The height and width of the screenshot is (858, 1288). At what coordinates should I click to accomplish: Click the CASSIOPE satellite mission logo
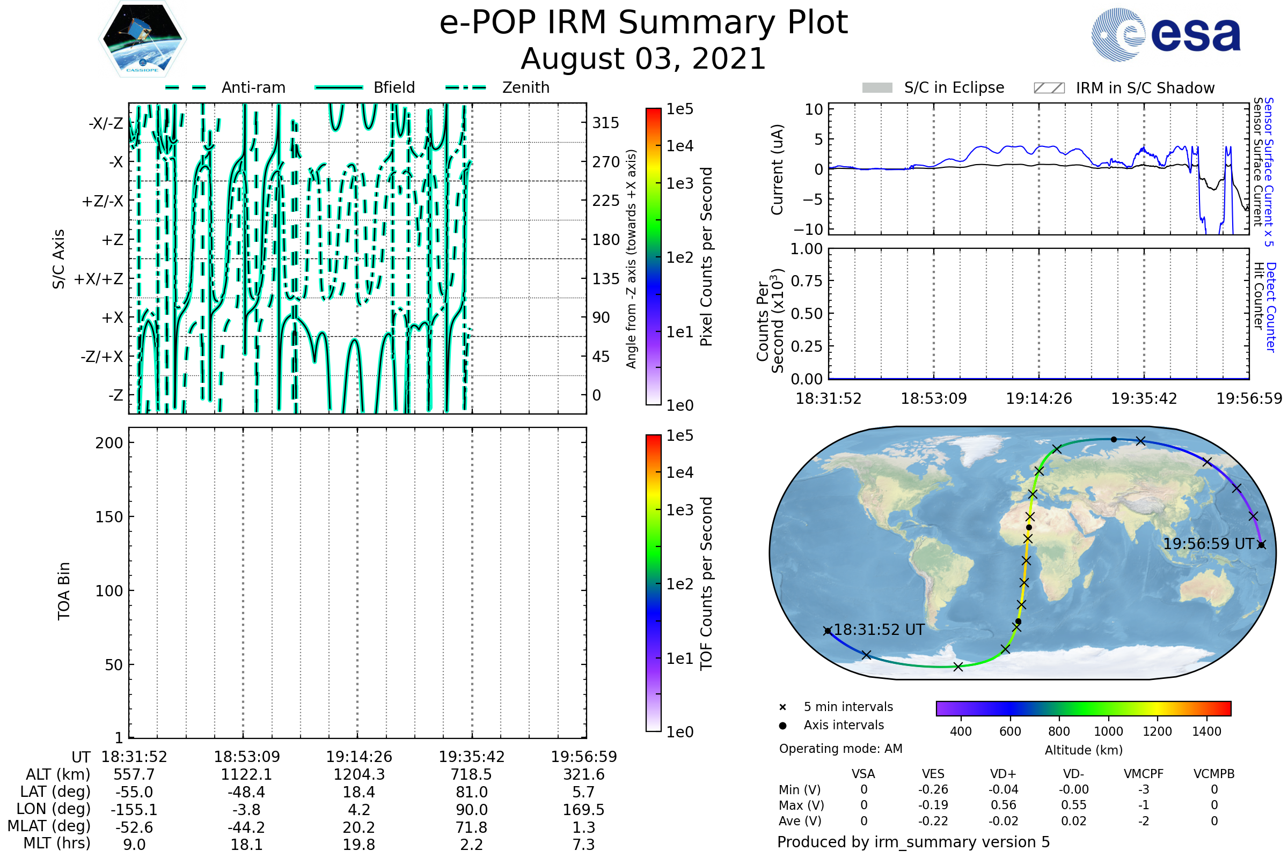142,39
